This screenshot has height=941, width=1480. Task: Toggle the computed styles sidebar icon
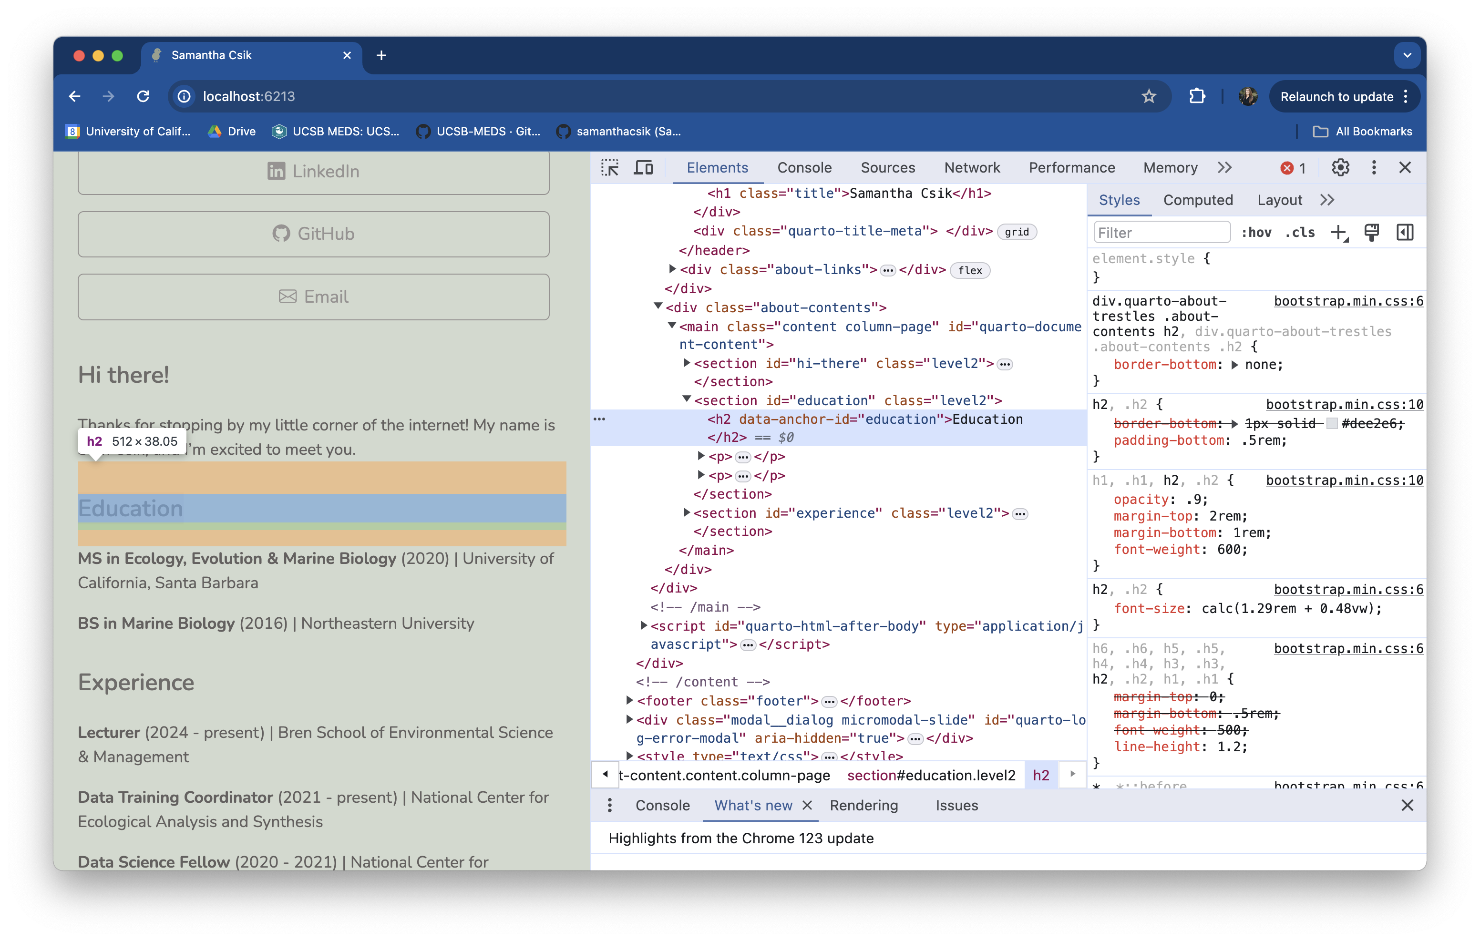tap(1405, 232)
